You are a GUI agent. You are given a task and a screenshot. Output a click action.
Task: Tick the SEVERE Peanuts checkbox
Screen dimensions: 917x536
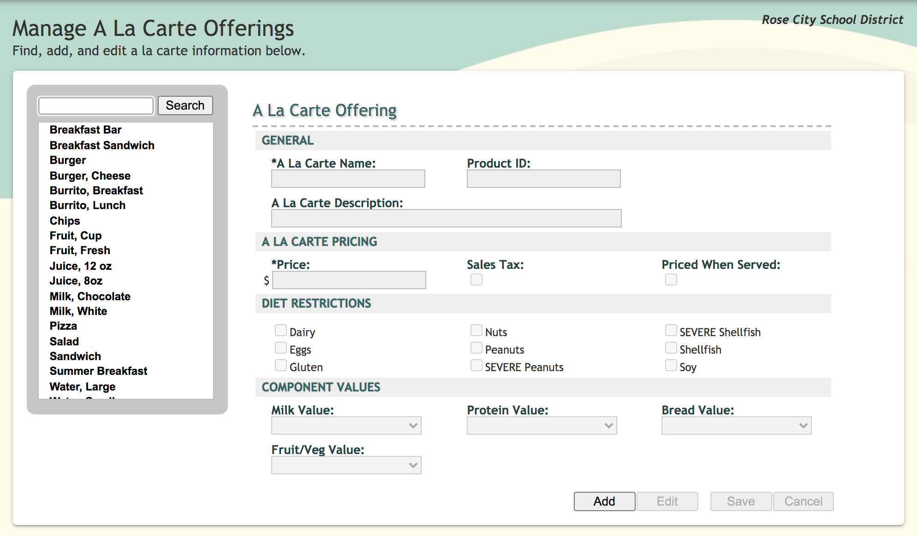(x=476, y=366)
